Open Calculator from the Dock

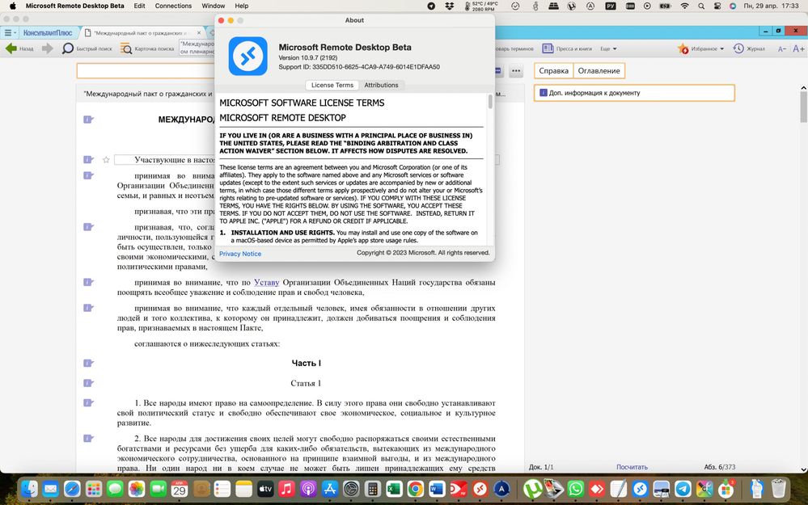pyautogui.click(x=373, y=489)
